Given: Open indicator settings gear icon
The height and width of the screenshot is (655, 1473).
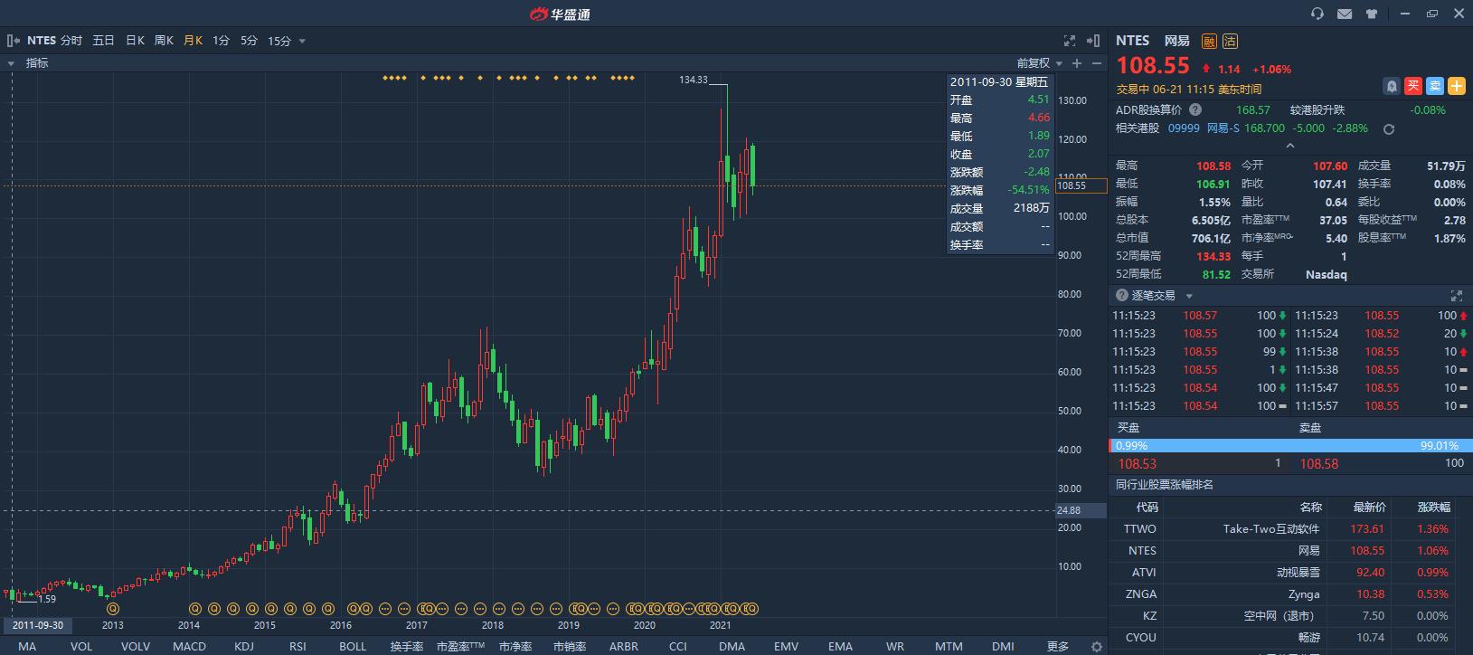Looking at the screenshot, I should click(x=1097, y=647).
